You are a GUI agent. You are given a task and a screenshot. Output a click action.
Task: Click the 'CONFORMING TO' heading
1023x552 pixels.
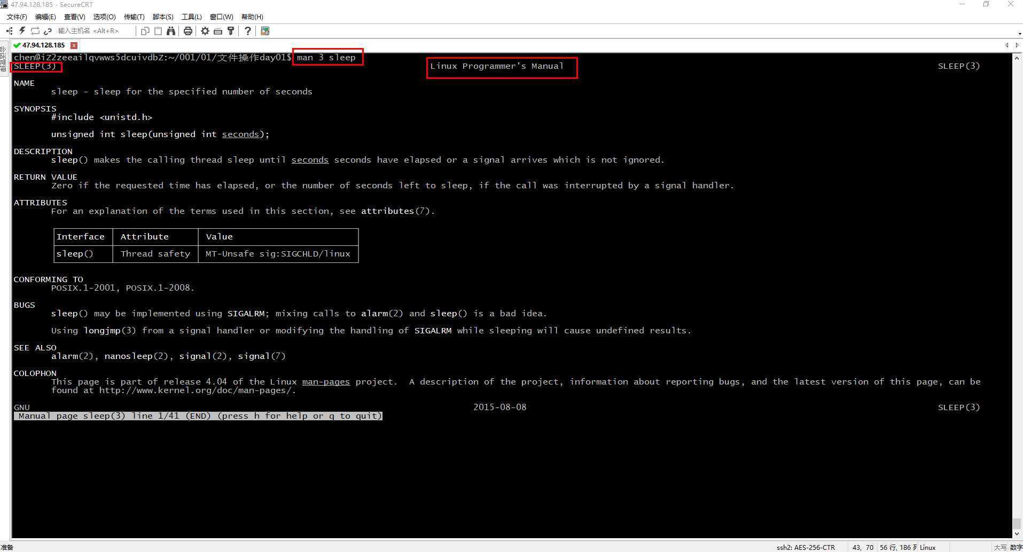49,279
